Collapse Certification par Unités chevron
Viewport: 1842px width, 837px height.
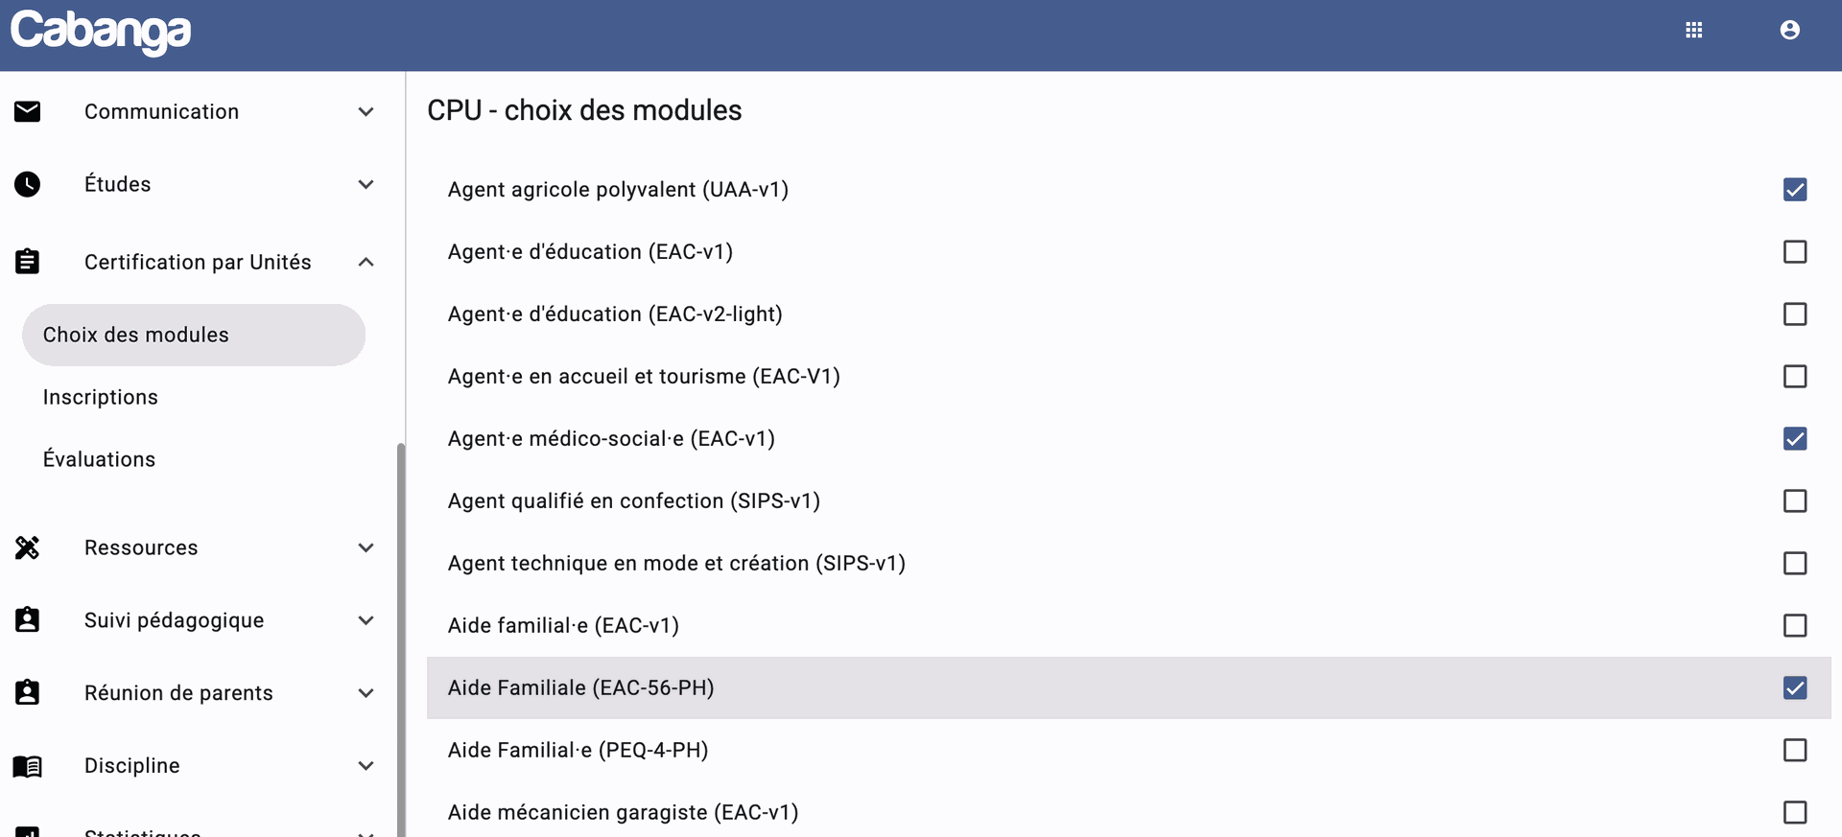[366, 262]
